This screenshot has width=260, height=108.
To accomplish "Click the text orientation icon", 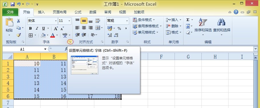I will (x=93, y=35).
